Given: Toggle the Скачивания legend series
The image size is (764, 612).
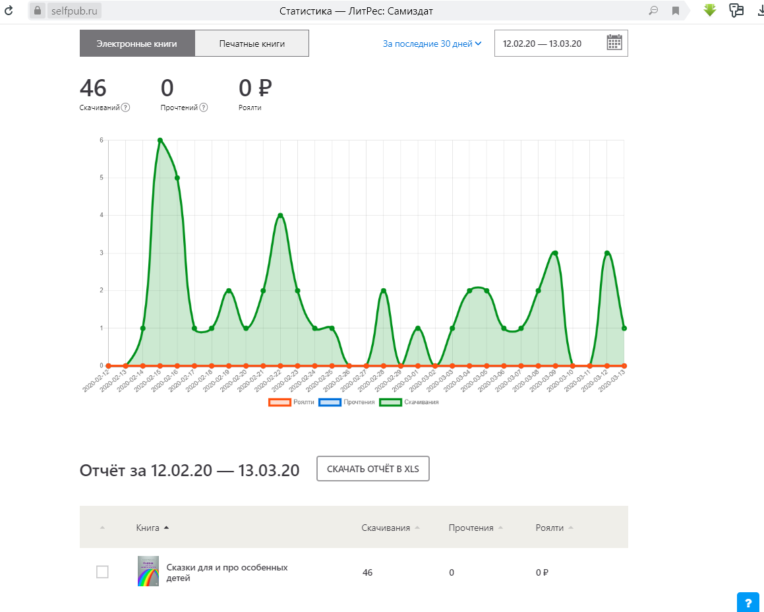Looking at the screenshot, I should point(409,402).
